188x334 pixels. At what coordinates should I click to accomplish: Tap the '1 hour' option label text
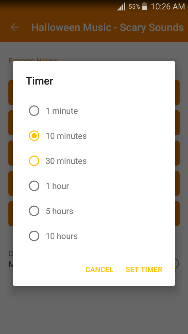tap(57, 186)
